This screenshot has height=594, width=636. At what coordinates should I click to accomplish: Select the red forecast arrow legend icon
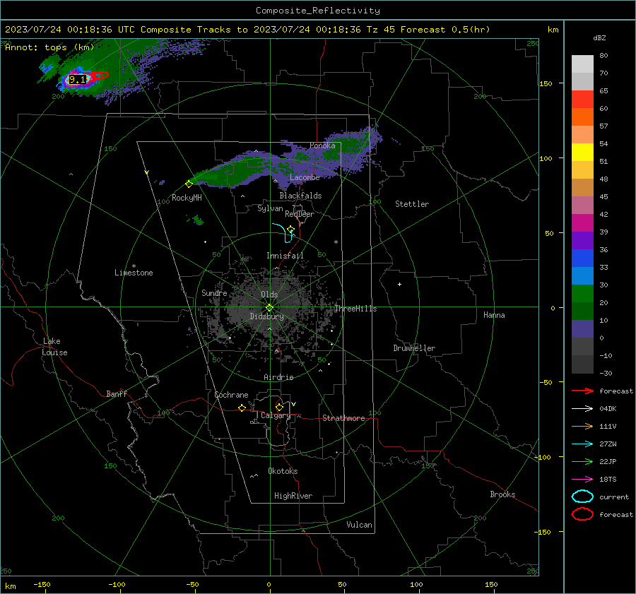[x=582, y=391]
